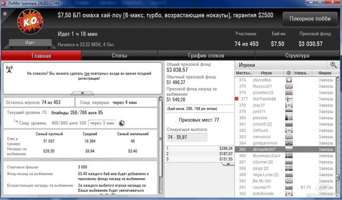Click the 'через 3 мин' timer field
This screenshot has width=342, height=200.
[102, 123]
